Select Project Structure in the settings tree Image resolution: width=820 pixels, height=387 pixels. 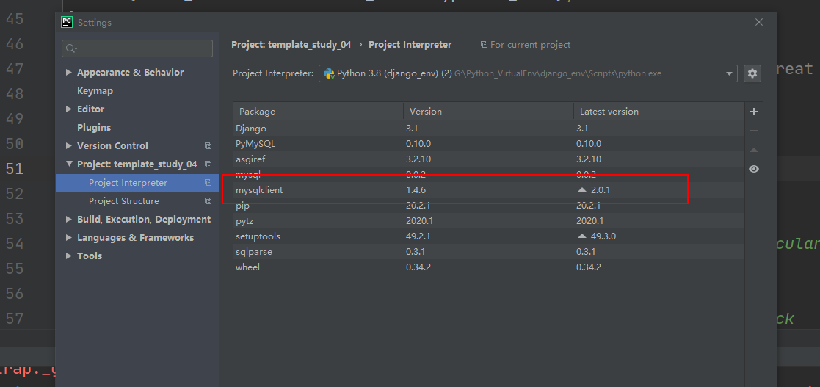tap(124, 200)
